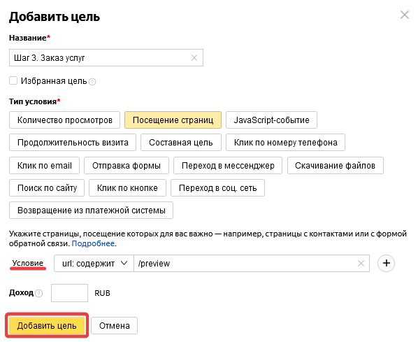Screen dimensions: 418x342
Task: Enable the Избранная цель checkbox
Action: coord(13,80)
